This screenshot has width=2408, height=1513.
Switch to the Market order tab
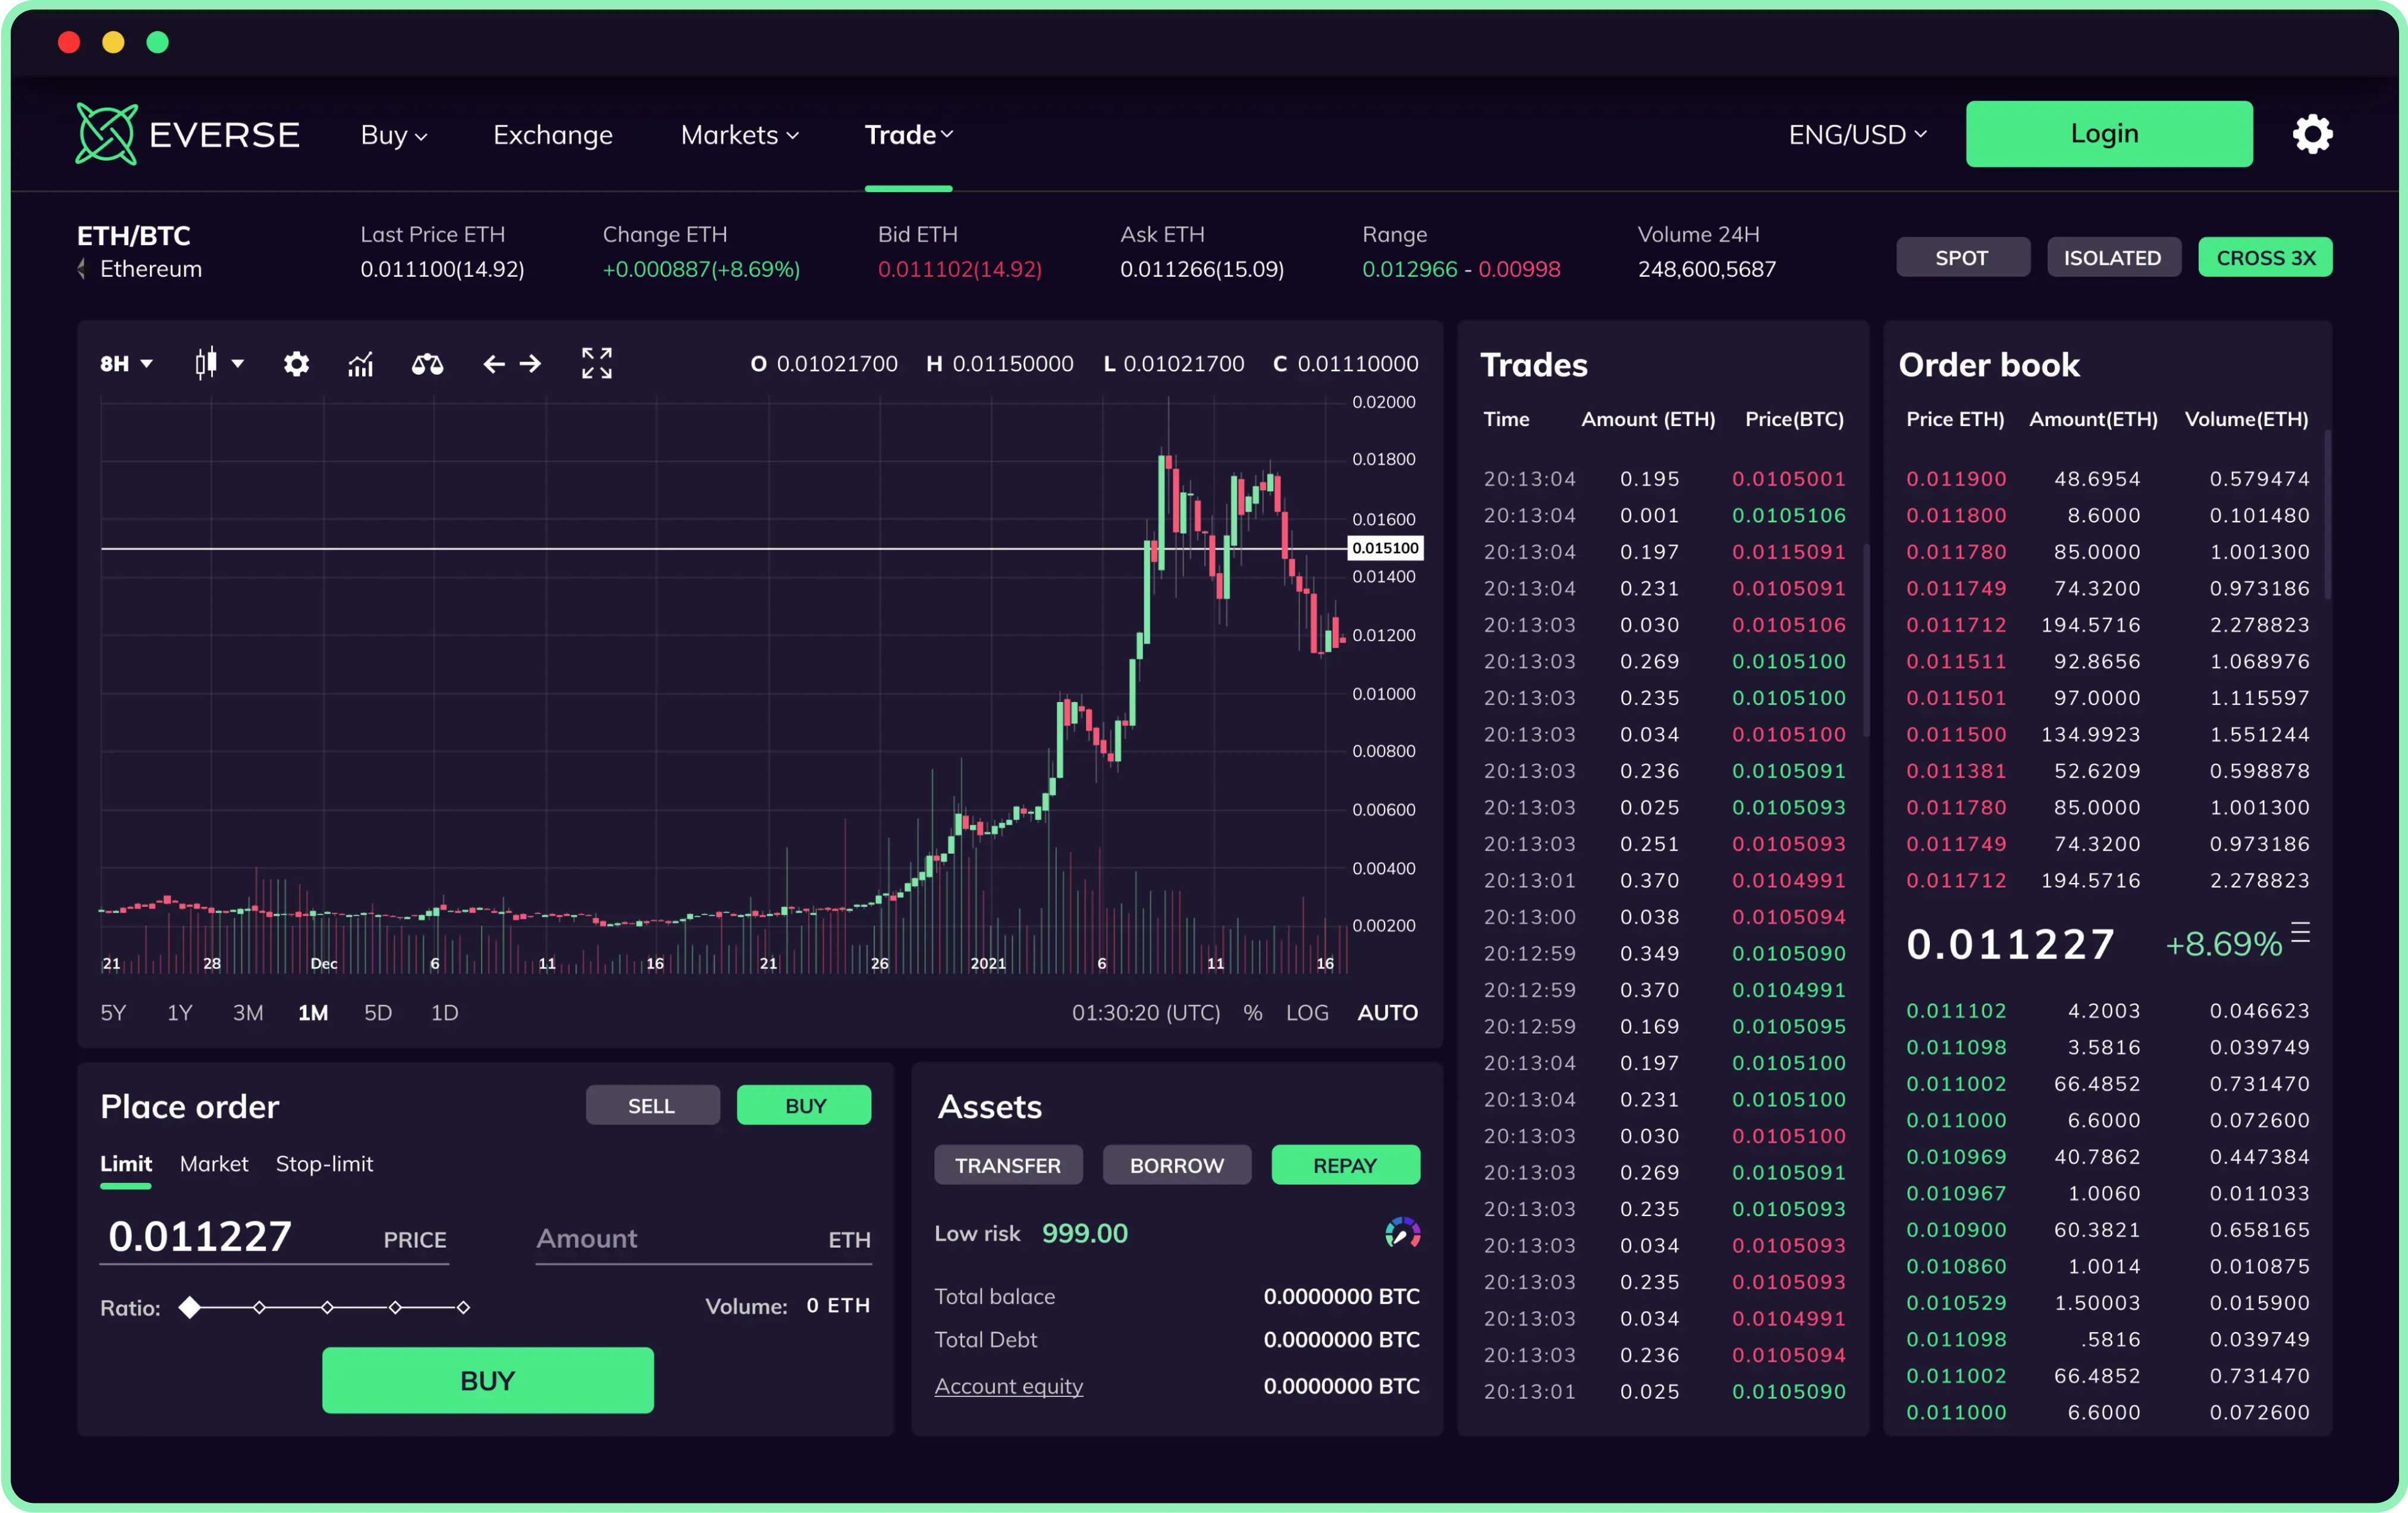214,1164
